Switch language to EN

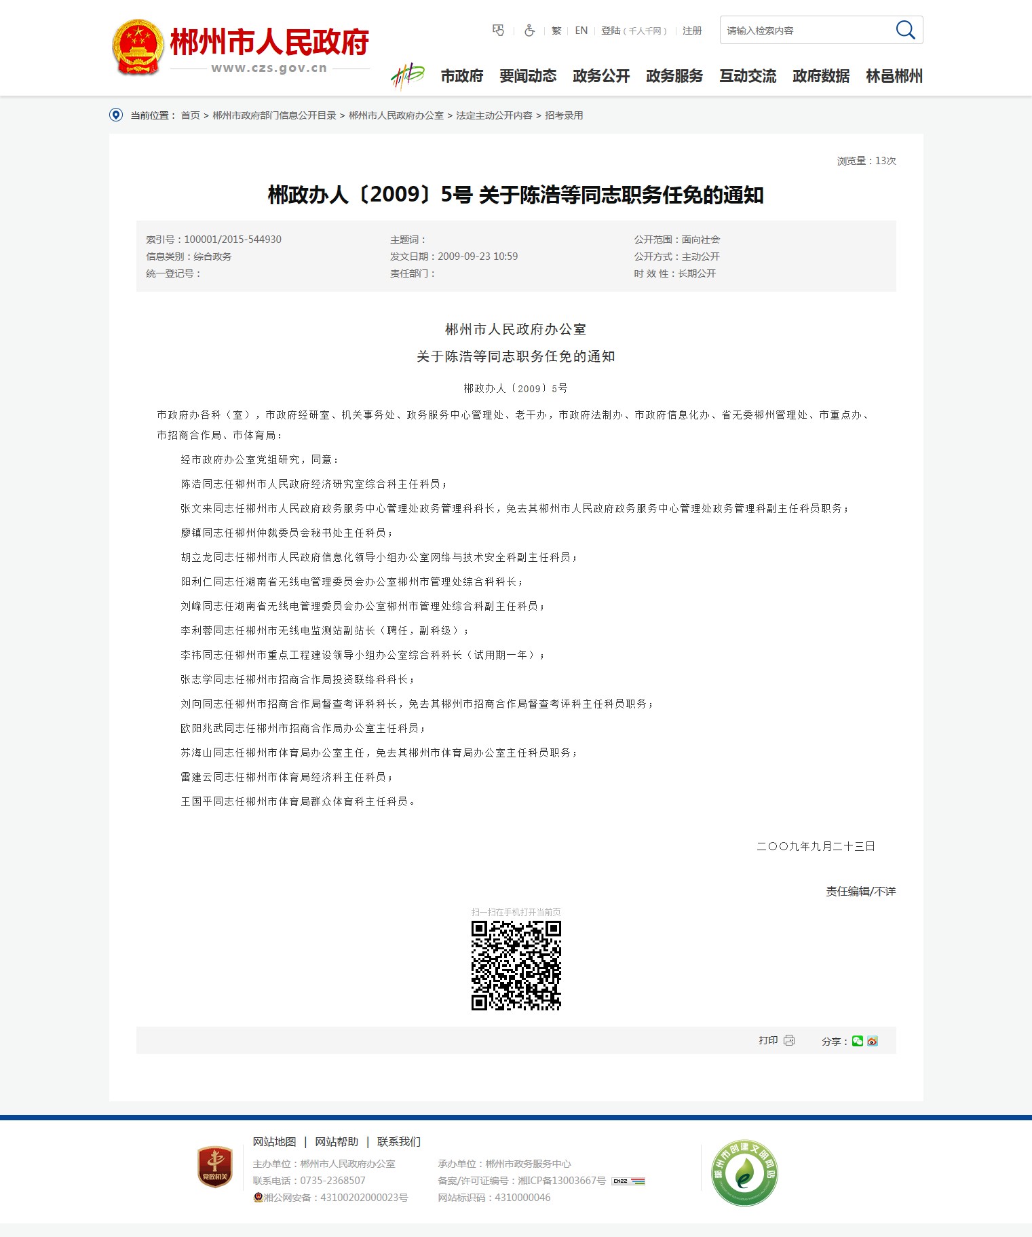581,31
